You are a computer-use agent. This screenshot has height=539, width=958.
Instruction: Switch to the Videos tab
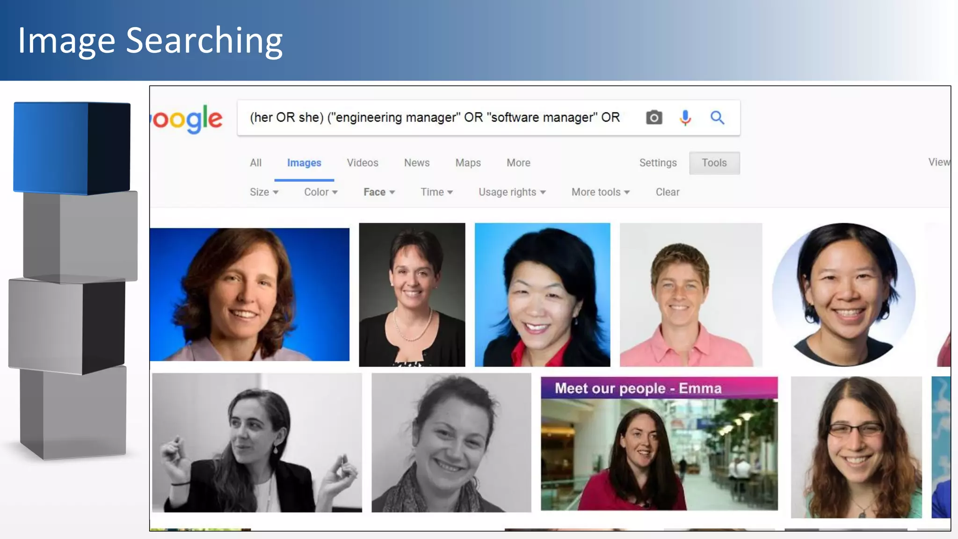point(363,163)
